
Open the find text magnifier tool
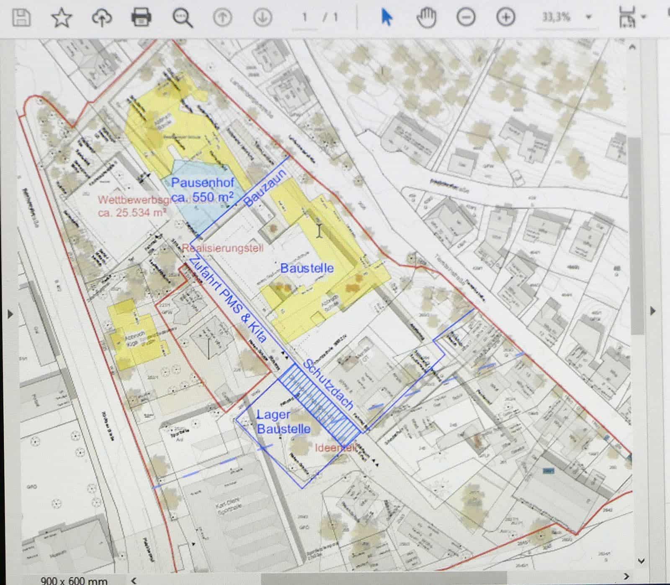click(x=183, y=18)
